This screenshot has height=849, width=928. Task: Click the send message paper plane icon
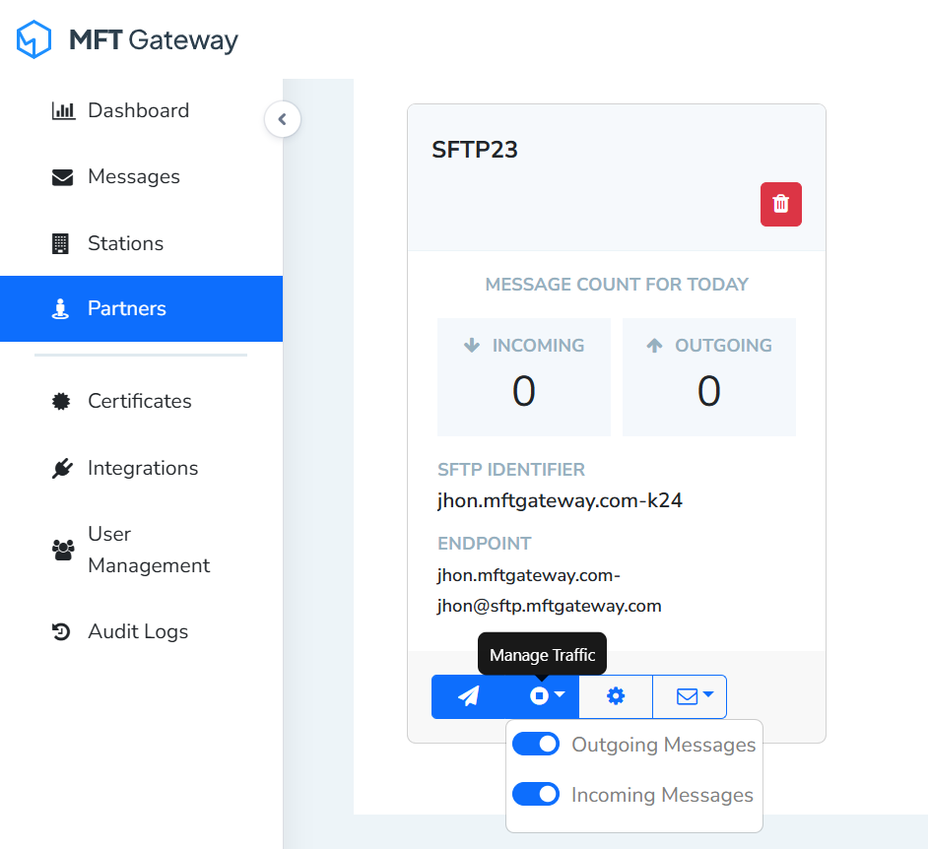467,696
